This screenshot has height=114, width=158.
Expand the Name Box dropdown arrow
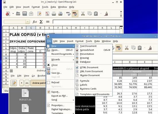tap(28, 22)
